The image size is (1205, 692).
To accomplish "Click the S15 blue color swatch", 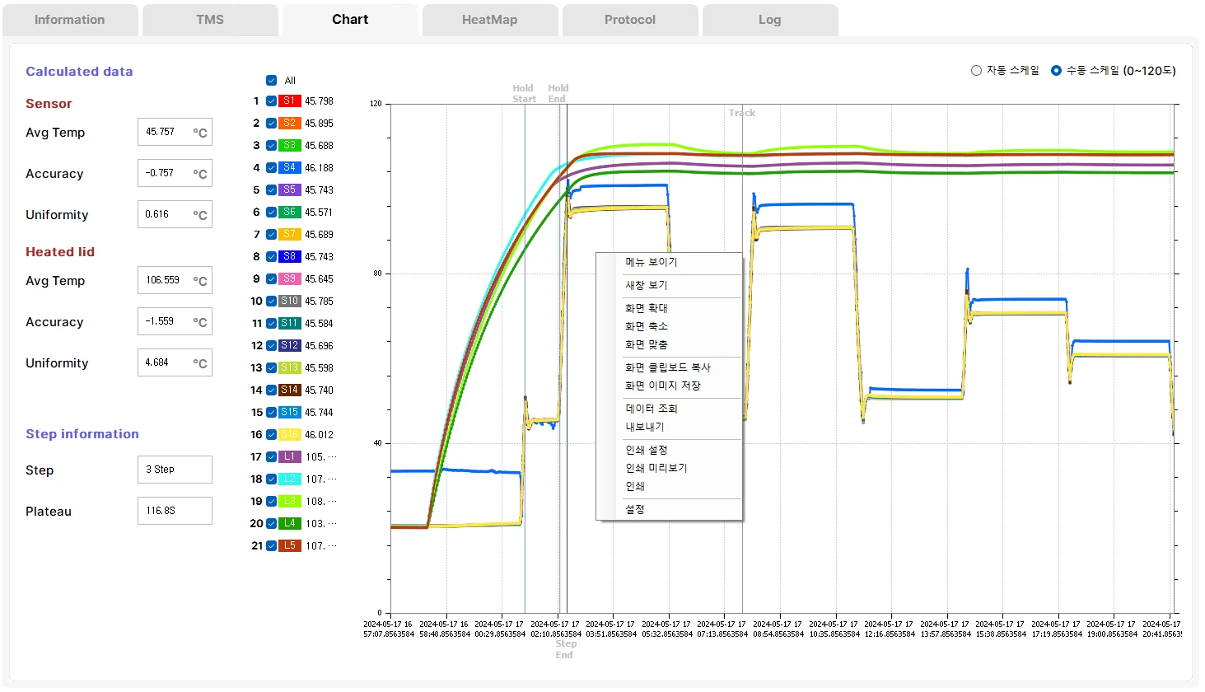I will 290,413.
